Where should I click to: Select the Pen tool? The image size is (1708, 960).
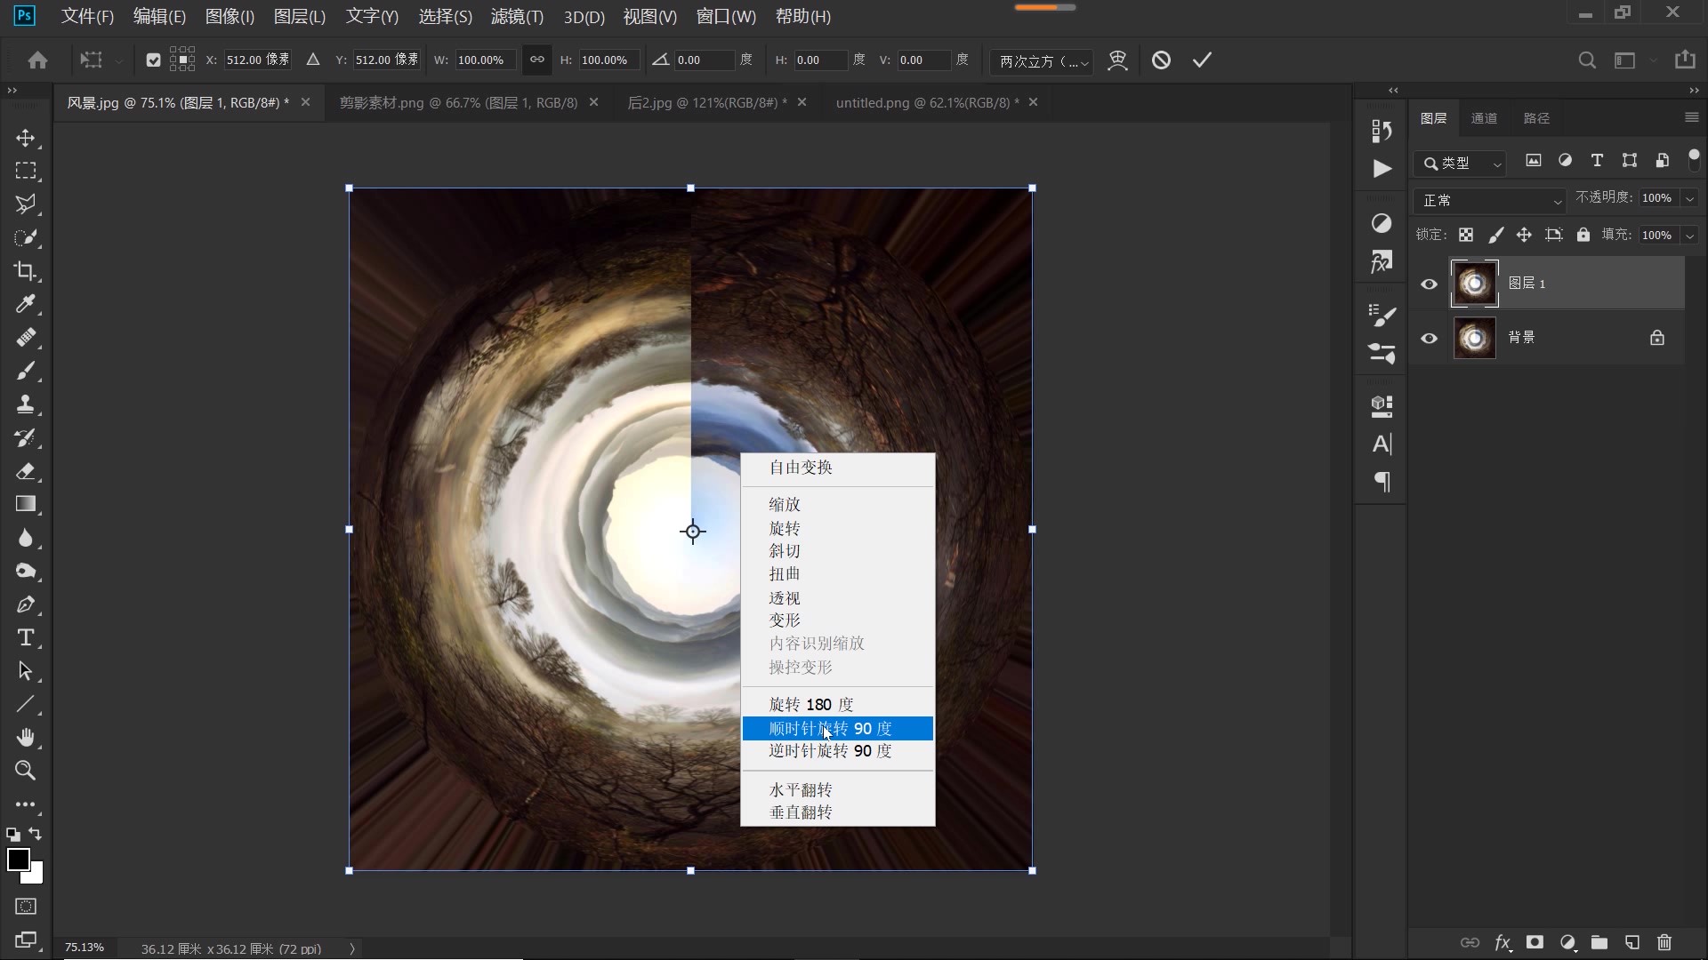(26, 604)
